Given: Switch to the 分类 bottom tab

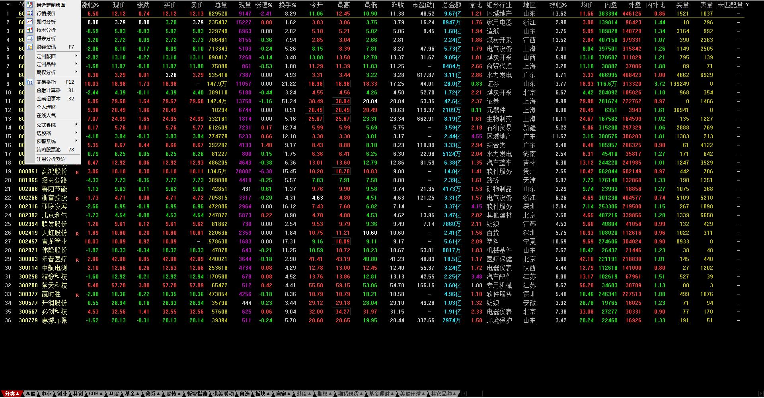Looking at the screenshot, I should point(12,394).
